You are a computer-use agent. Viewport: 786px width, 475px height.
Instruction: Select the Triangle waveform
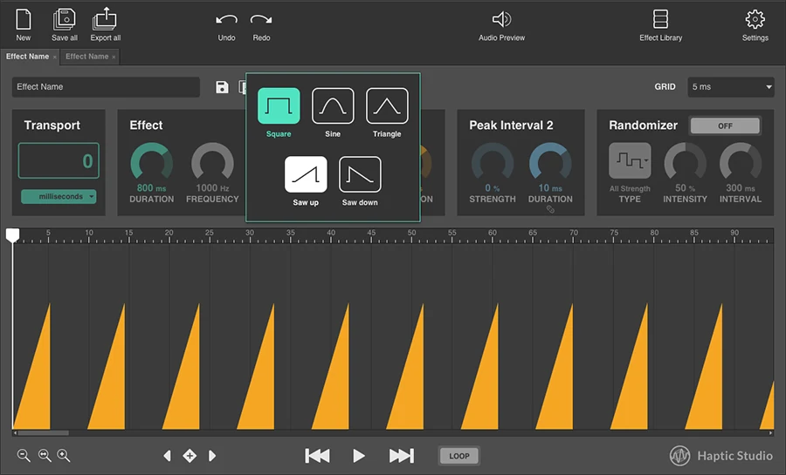(x=387, y=106)
